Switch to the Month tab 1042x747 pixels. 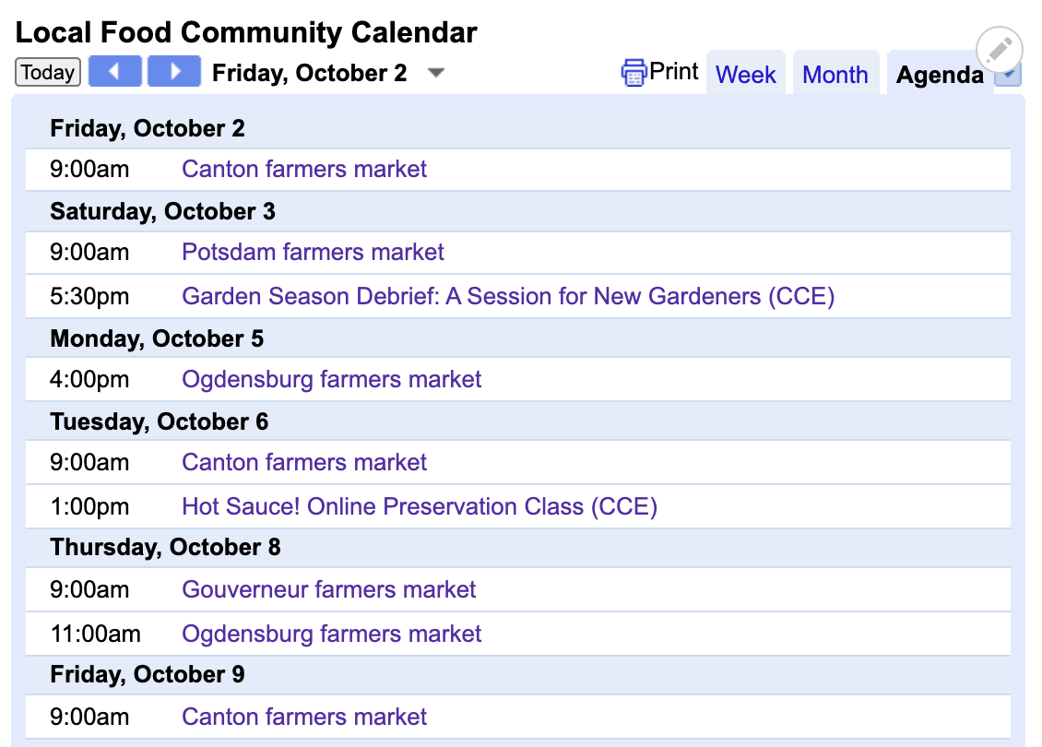pos(835,75)
